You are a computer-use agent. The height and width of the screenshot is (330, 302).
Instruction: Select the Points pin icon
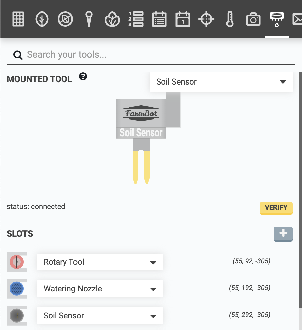click(x=89, y=19)
